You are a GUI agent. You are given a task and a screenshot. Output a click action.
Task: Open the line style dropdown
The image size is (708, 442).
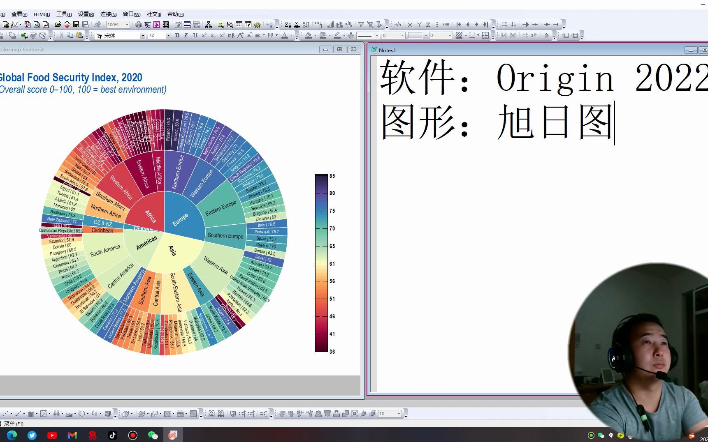(x=376, y=36)
